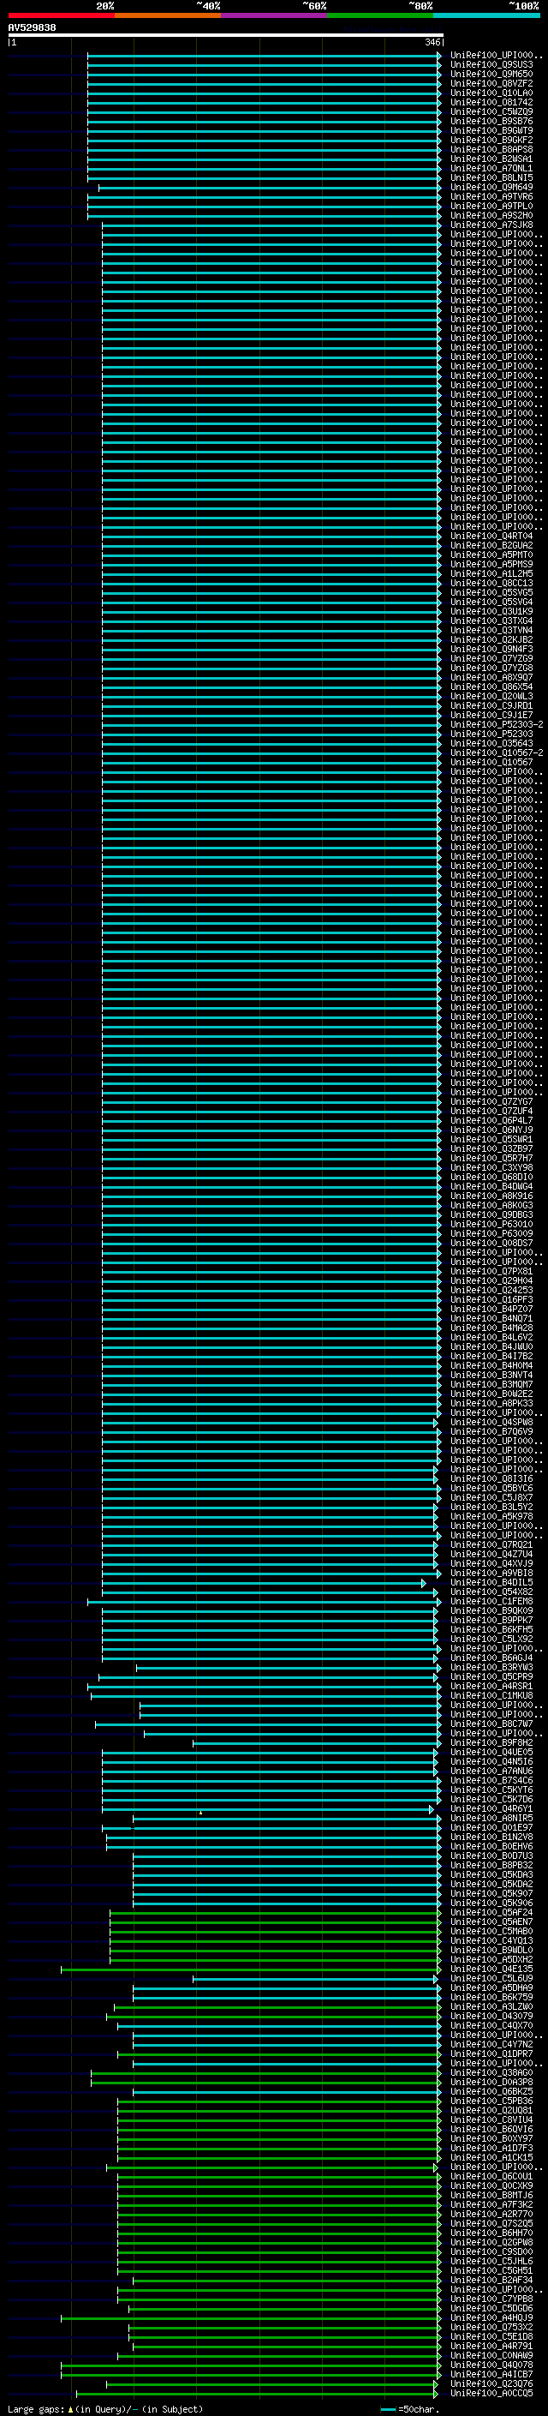Click the orange ~40% identity legend bar
Viewport: 548px width, 2416px height.
pyautogui.click(x=168, y=15)
